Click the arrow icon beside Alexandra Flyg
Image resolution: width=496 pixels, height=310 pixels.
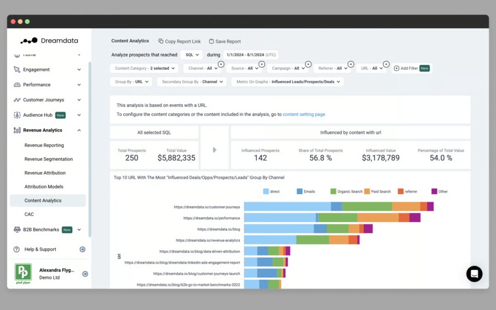click(x=85, y=274)
